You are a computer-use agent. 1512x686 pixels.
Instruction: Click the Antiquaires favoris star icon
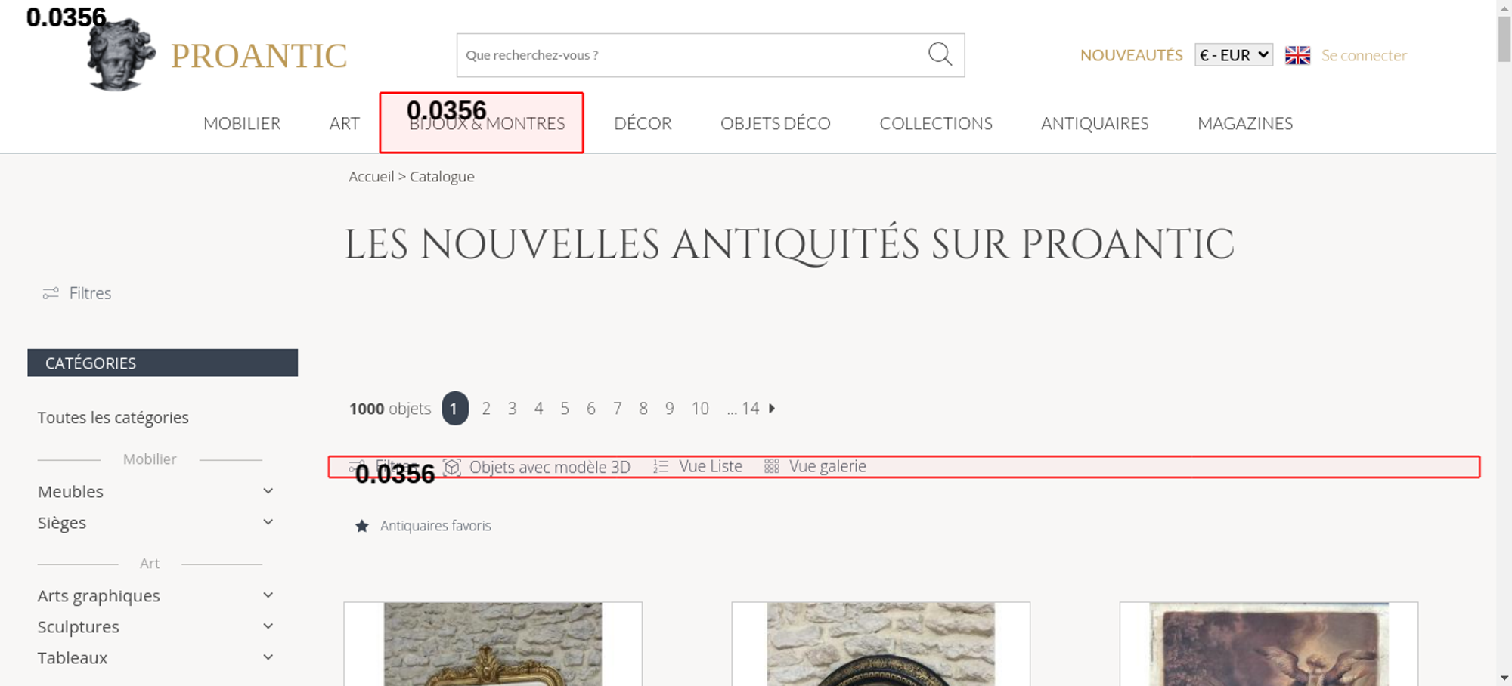coord(362,526)
